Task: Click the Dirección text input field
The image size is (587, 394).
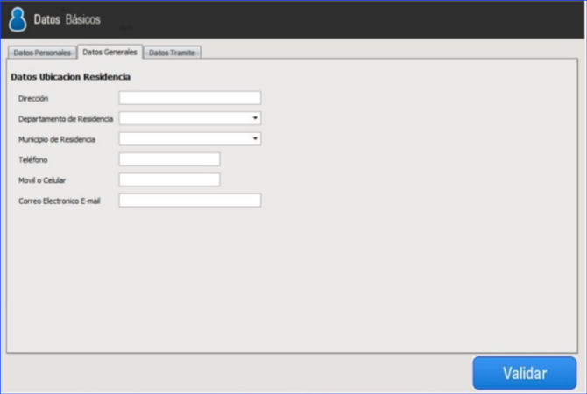Action: 190,98
